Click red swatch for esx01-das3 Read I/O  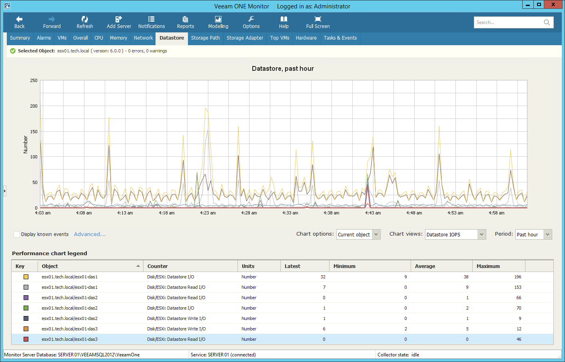click(26, 339)
